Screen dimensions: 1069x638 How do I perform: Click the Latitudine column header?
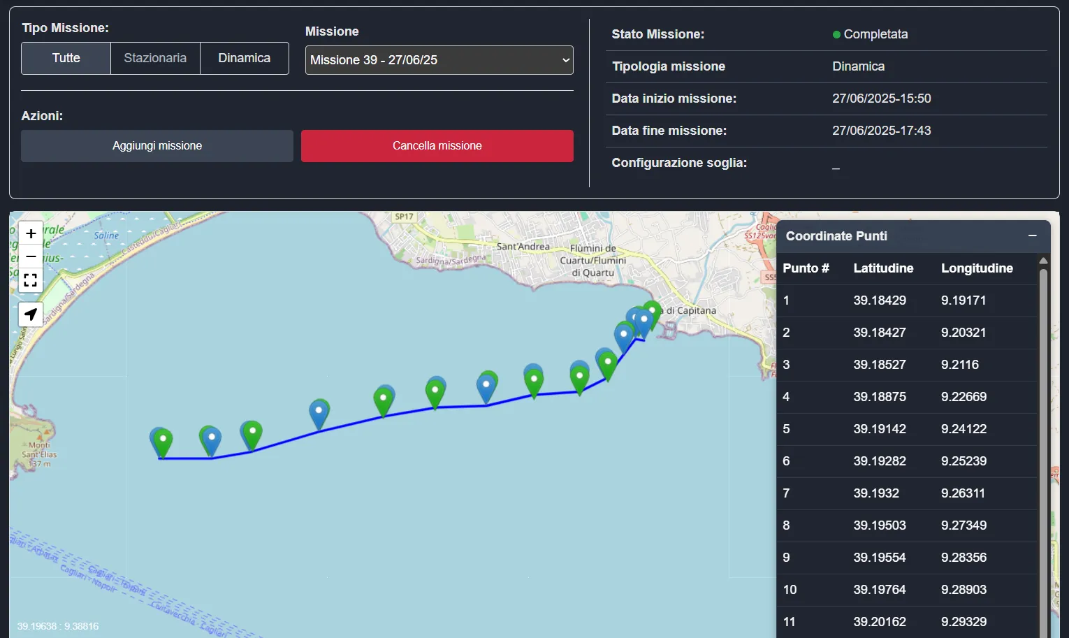[883, 268]
